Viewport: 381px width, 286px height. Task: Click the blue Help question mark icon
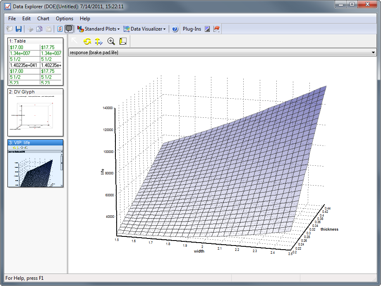pyautogui.click(x=175, y=29)
